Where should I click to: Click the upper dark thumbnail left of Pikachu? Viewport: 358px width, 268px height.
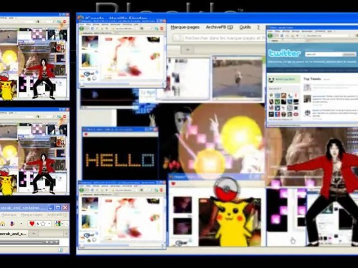click(x=182, y=205)
